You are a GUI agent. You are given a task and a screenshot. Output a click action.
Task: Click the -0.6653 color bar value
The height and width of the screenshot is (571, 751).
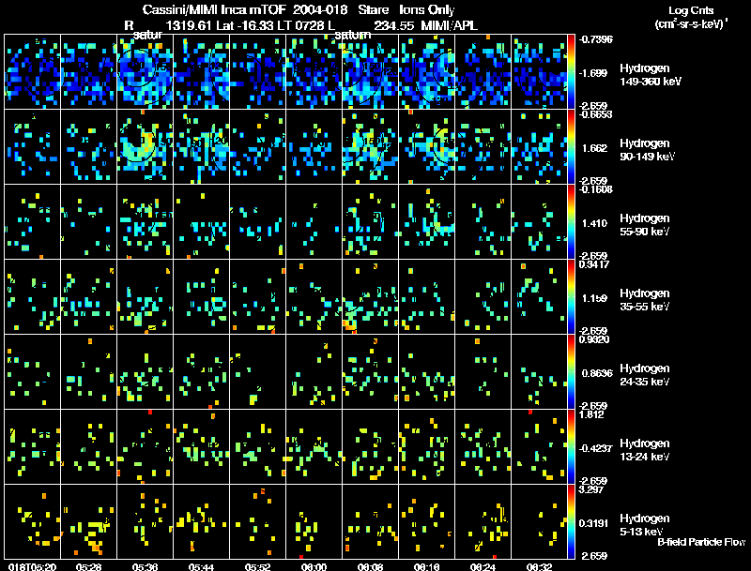tap(595, 113)
